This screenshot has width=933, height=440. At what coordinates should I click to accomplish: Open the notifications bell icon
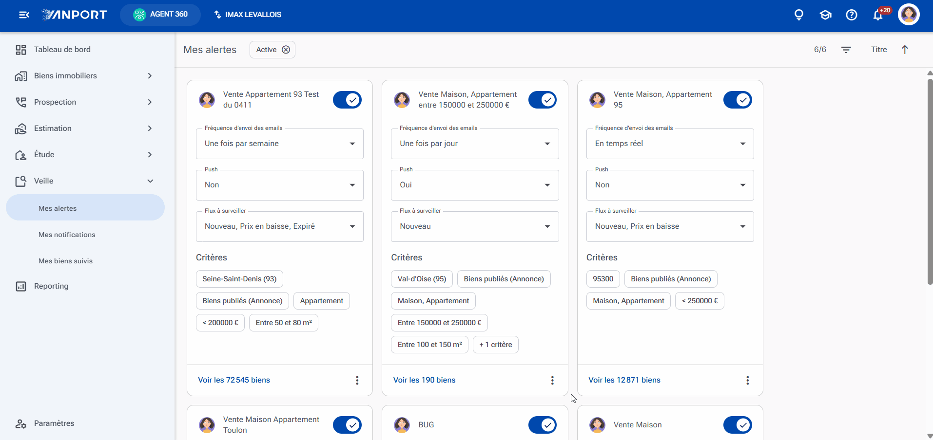[x=878, y=15]
